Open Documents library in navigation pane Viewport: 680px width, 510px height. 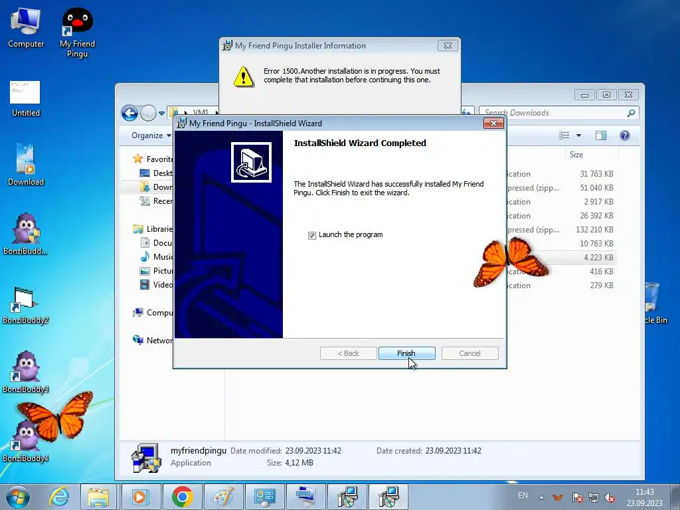click(x=157, y=242)
